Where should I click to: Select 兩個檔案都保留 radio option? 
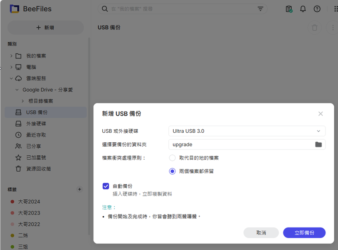click(172, 171)
